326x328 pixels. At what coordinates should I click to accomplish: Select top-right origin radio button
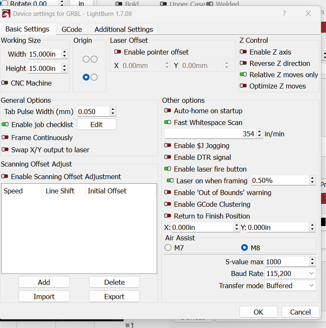94,59
